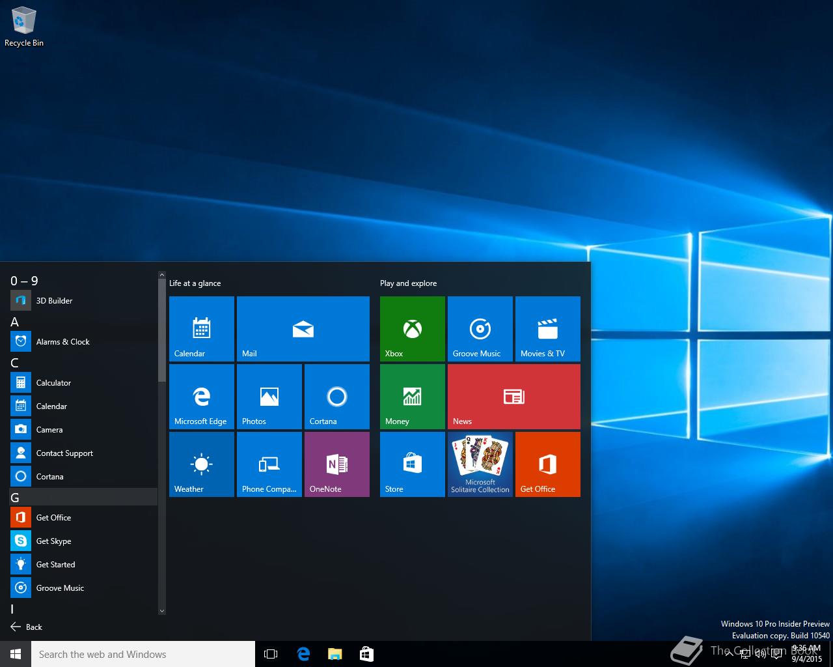The image size is (833, 667).
Task: Open Get Office in the app list
Action: 83,517
